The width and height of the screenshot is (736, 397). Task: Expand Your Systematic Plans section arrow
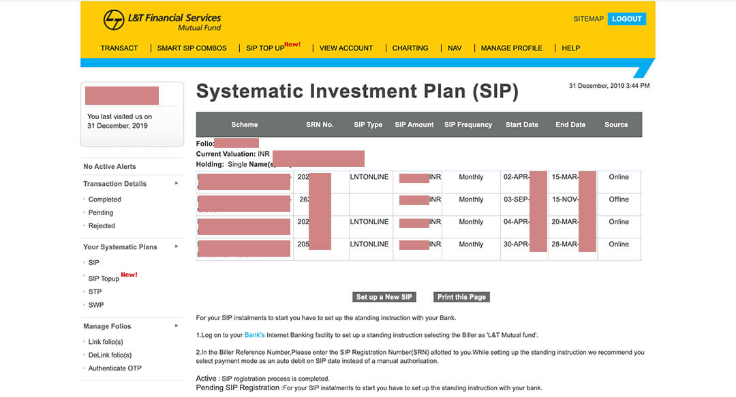coord(177,247)
